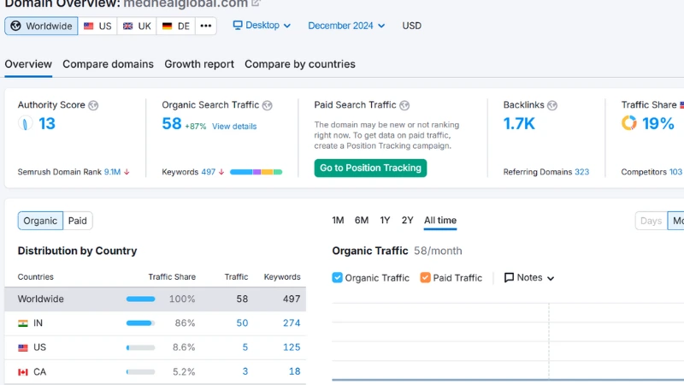The image size is (684, 385).
Task: Select the Days granularity toggle
Action: click(x=651, y=221)
